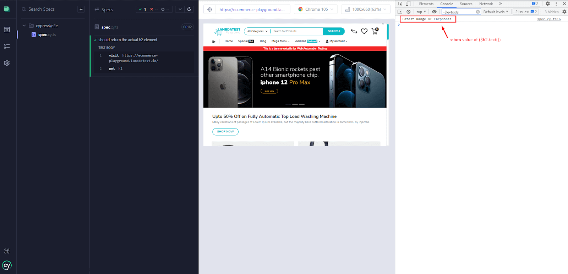The image size is (568, 274).
Task: Click the spec.cy.ts document icon in reporter
Action: [97, 27]
